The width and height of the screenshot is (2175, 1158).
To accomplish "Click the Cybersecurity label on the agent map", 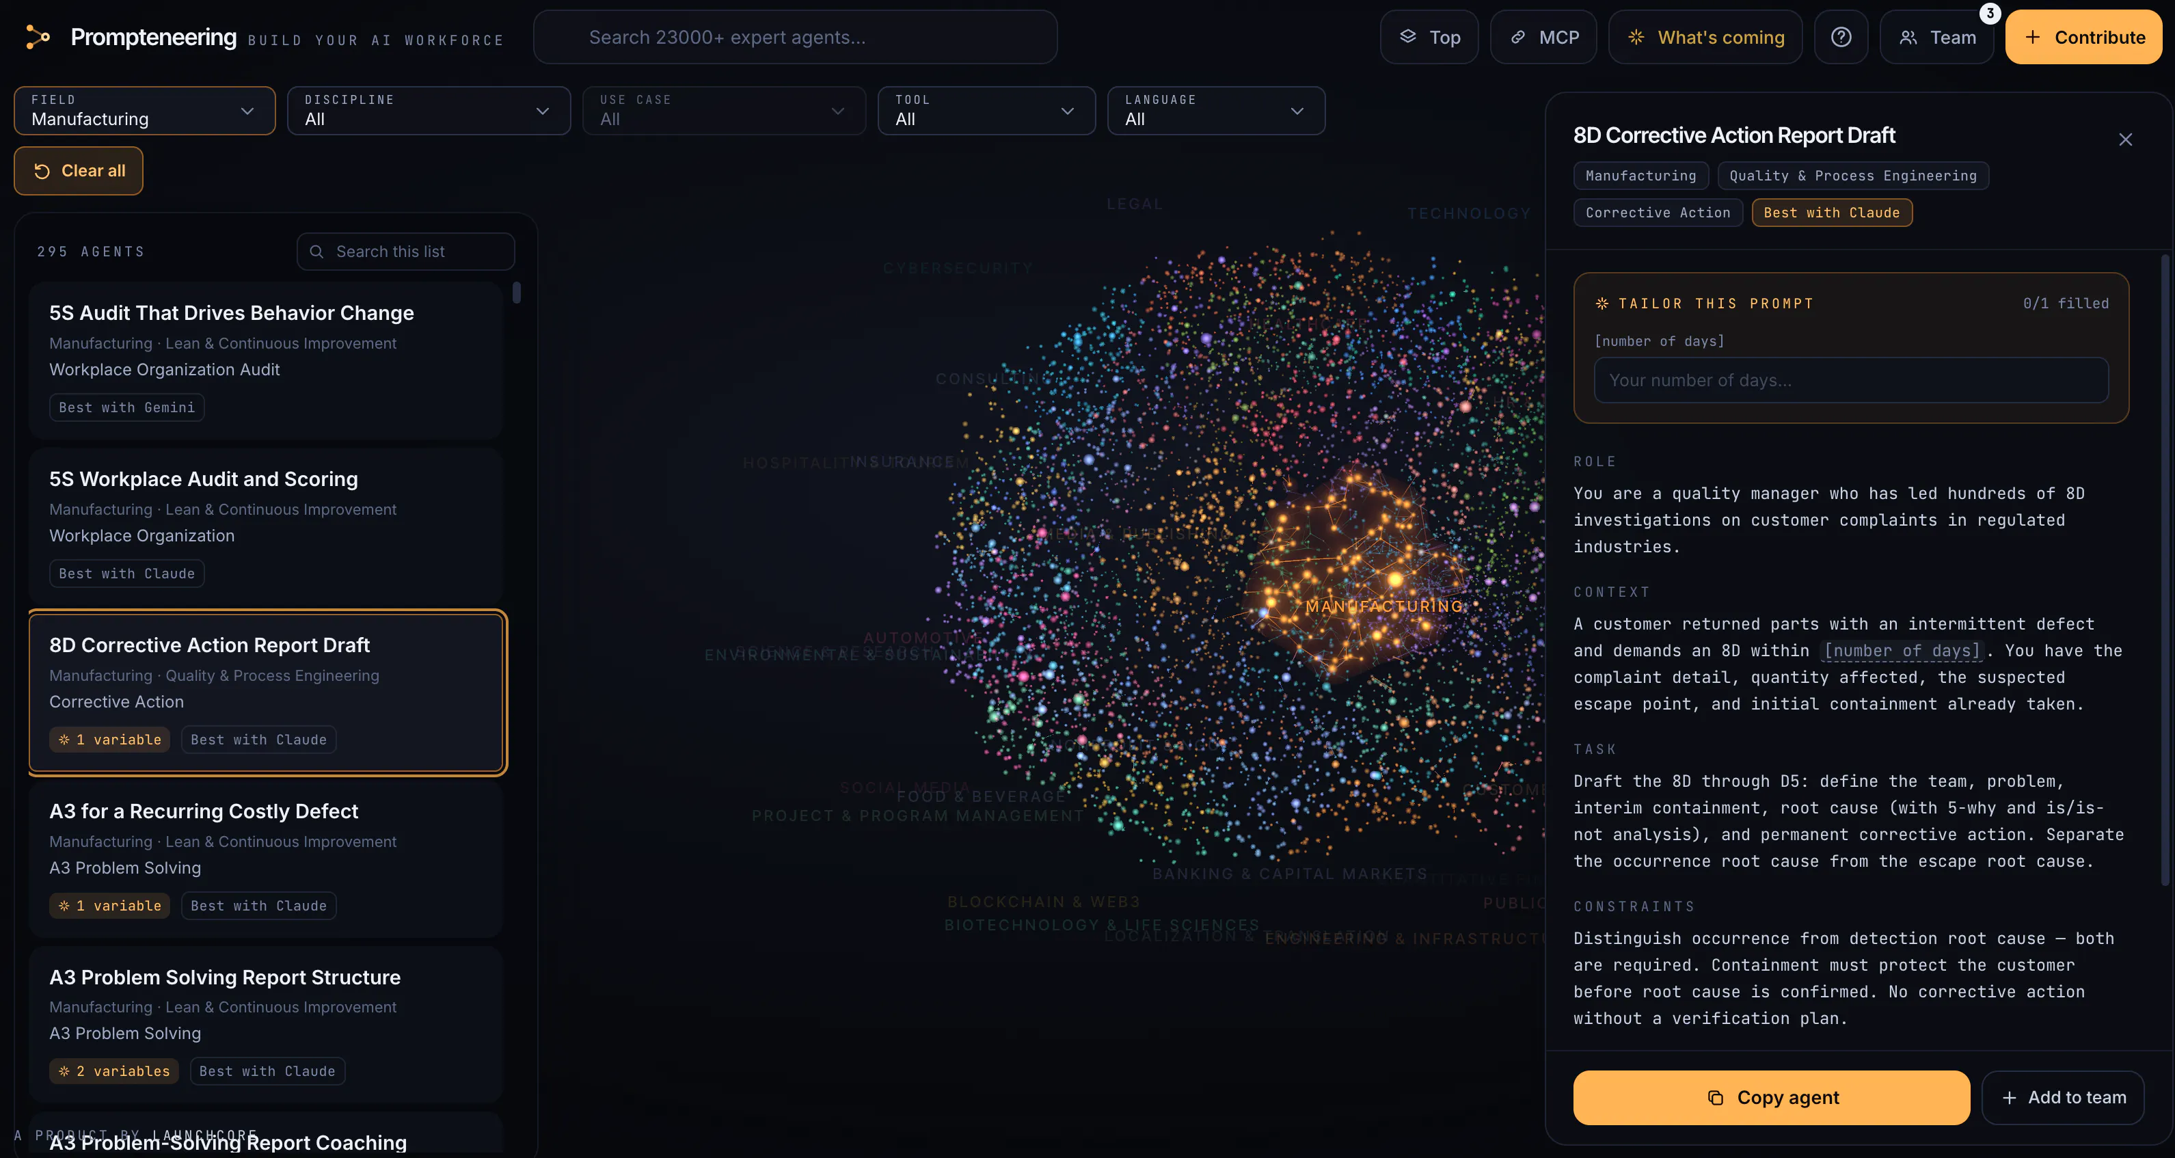I will point(958,269).
